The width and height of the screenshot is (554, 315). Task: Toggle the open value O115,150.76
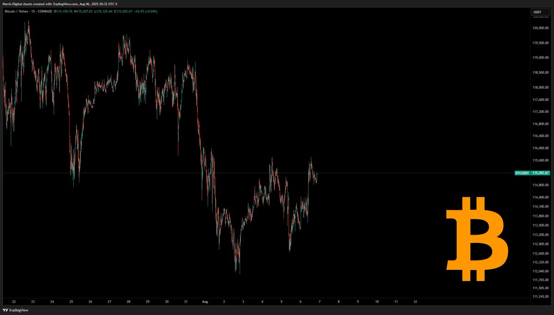(63, 11)
